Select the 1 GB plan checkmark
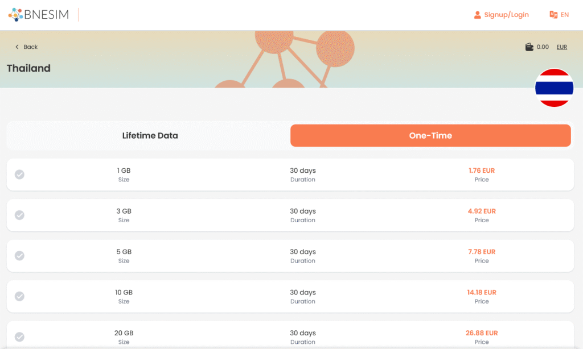Image resolution: width=583 pixels, height=349 pixels. pos(19,174)
